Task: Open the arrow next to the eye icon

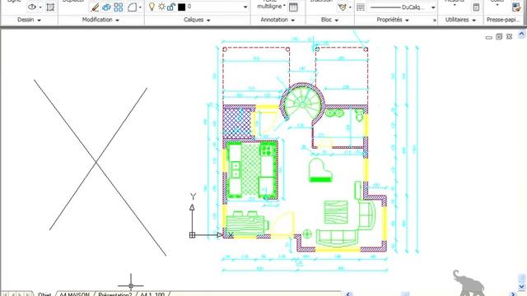Action: pyautogui.click(x=40, y=7)
